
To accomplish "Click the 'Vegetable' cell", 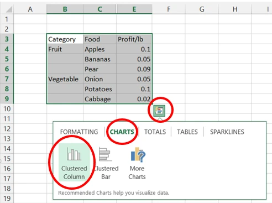I will pos(65,79).
